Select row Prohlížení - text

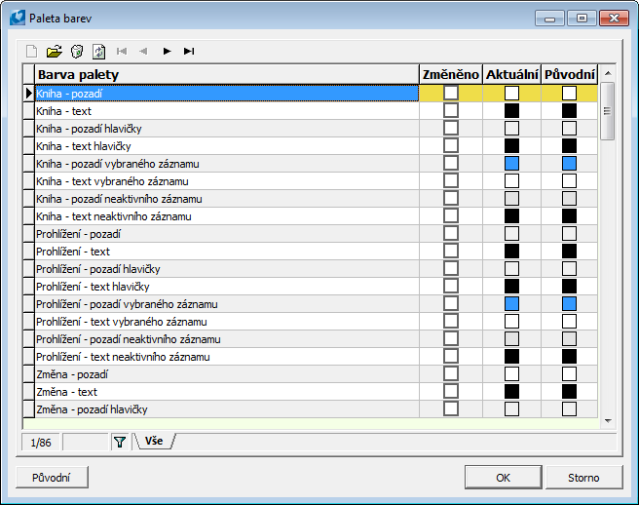227,252
